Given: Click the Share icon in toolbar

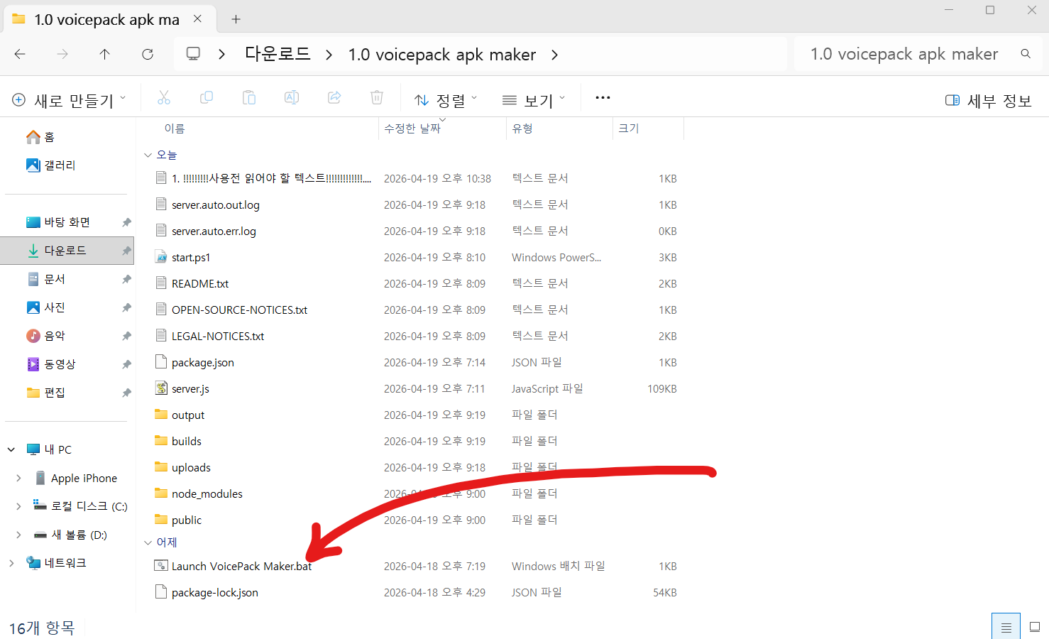Looking at the screenshot, I should 334,98.
